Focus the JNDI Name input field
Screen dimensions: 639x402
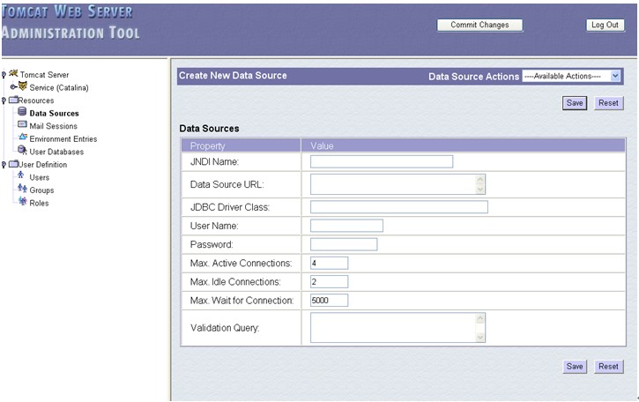(382, 161)
